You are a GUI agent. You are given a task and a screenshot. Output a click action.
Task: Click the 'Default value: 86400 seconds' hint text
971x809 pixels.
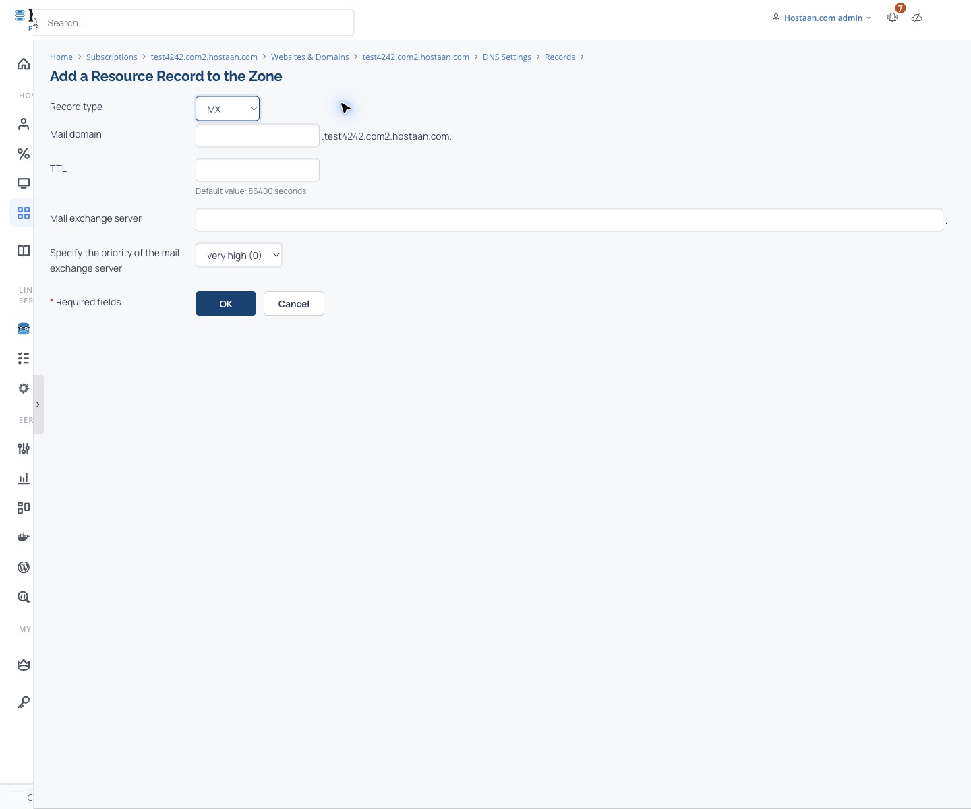251,191
